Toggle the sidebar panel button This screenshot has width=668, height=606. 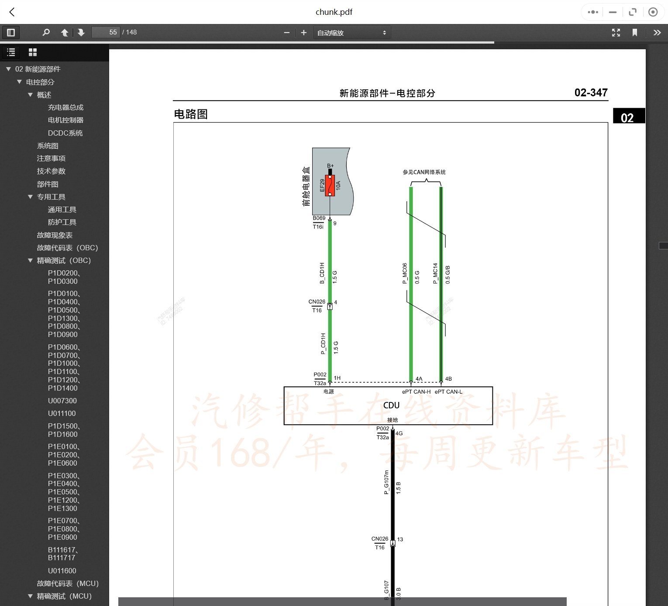11,32
